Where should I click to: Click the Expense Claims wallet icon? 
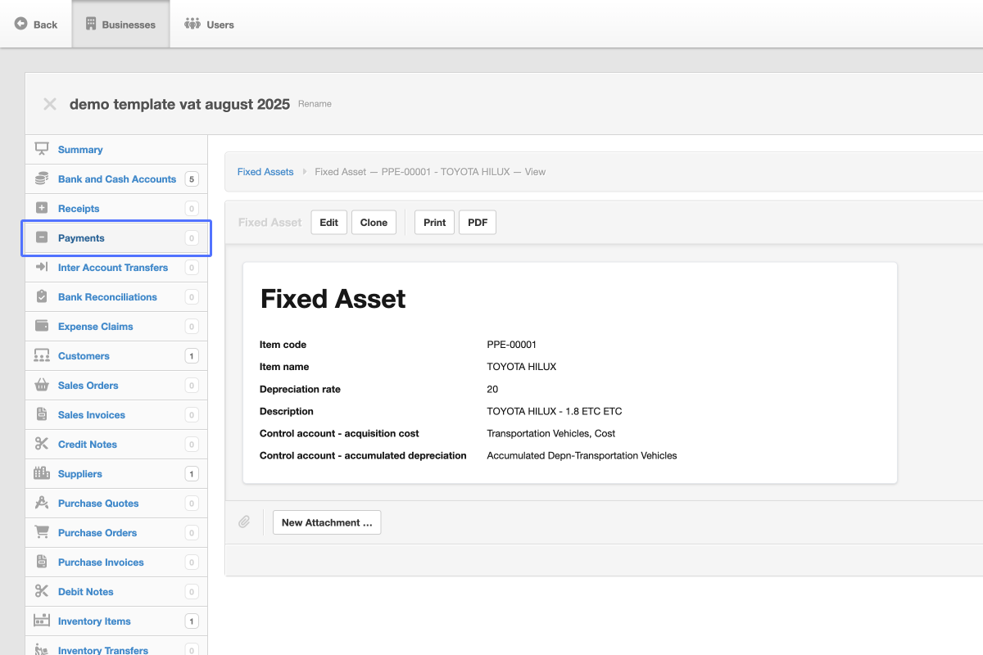pyautogui.click(x=42, y=327)
